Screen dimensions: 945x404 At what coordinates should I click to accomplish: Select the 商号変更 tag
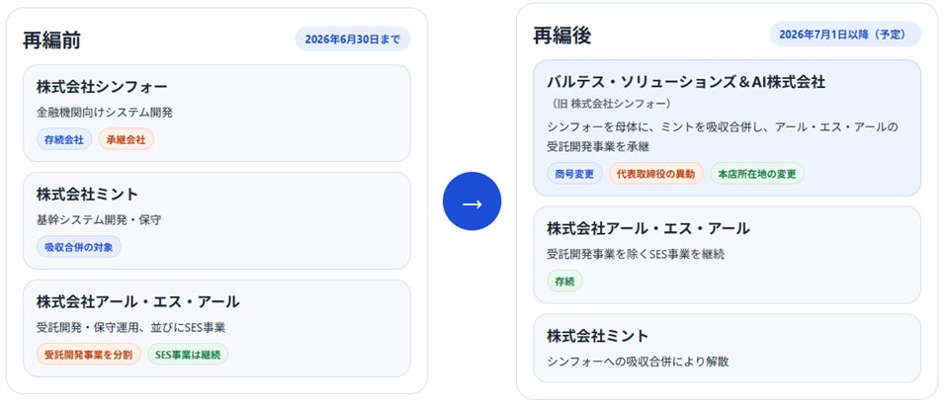click(x=573, y=173)
